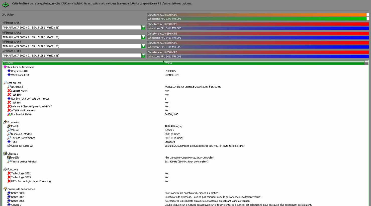371x206 pixels.
Task: Click the red X beside Support NUMA
Action: tap(9, 91)
